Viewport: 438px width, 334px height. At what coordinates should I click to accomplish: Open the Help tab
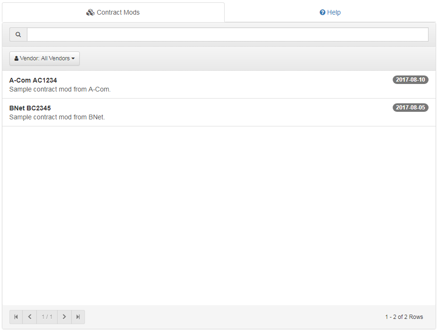pyautogui.click(x=330, y=12)
